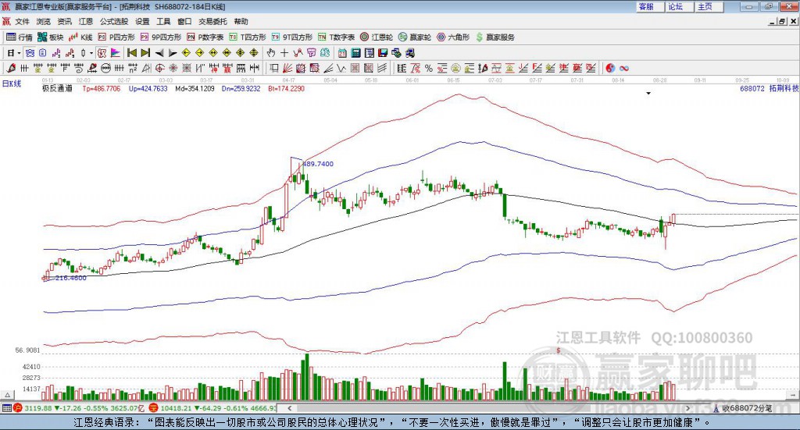This screenshot has width=800, height=430.
Task: Click the yin-yang red blue icon
Action: click(610, 68)
